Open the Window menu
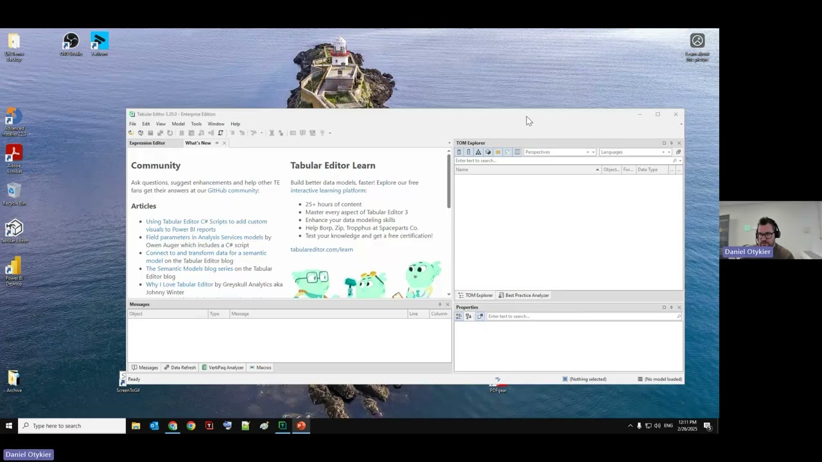Screen dimensions: 822x462 (x=216, y=124)
